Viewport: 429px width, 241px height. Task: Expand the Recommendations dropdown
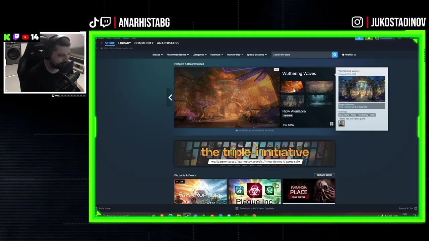pos(178,55)
